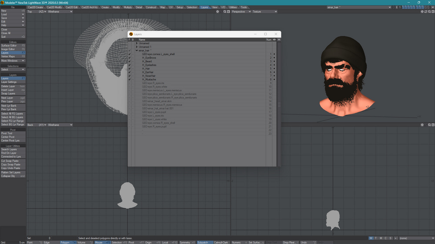Image resolution: width=435 pixels, height=244 pixels.
Task: Click the Search Layers button
Action: [13, 149]
